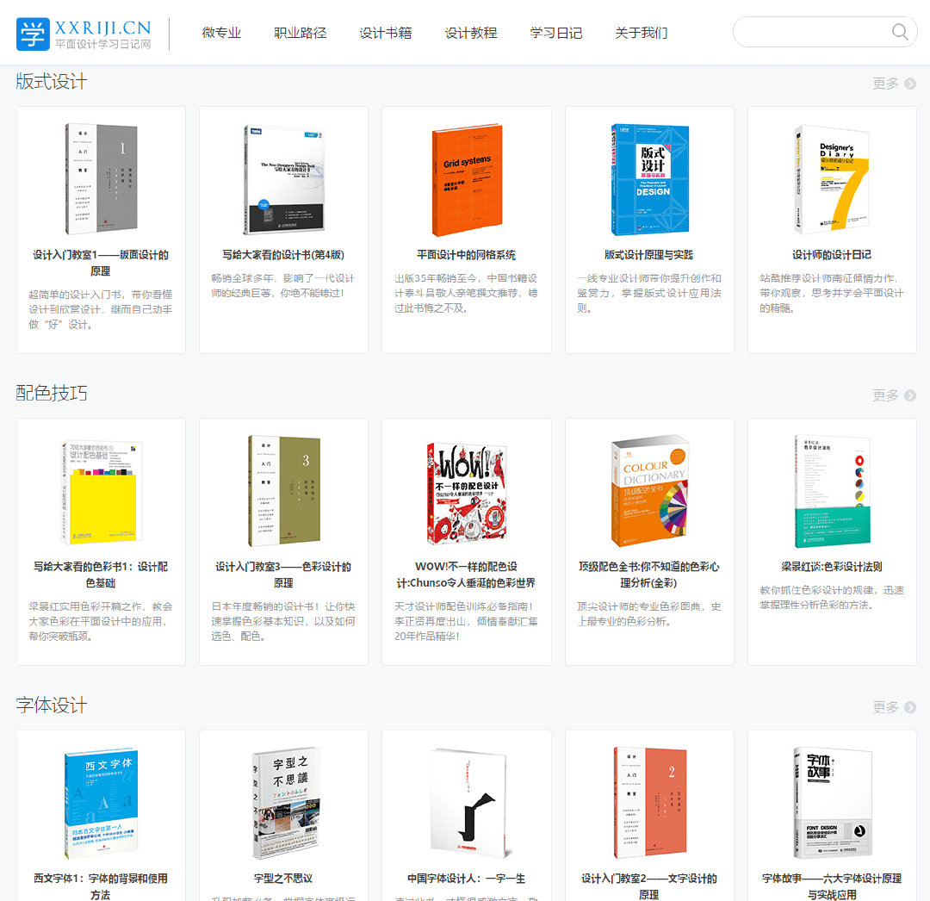
Task: Click the 字体设计 section heading
Action: [x=52, y=705]
